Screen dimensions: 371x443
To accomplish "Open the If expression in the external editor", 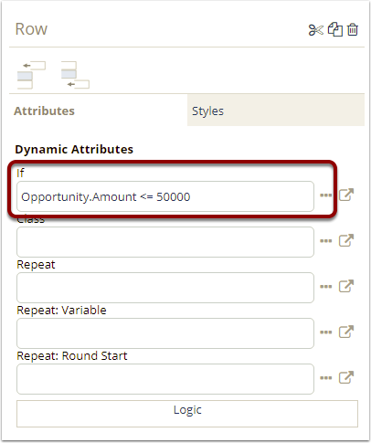I will click(346, 195).
